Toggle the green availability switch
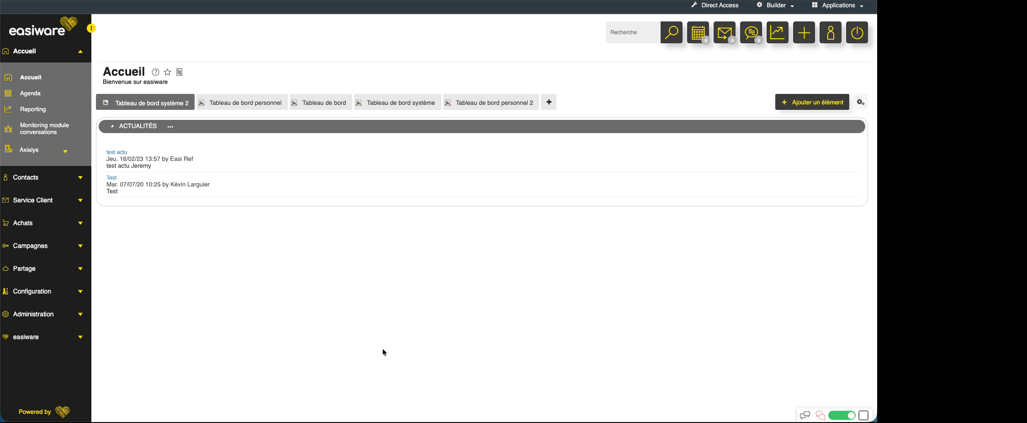The image size is (1027, 423). click(x=842, y=415)
